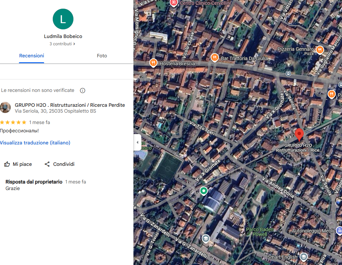Click the Профессионалы! review text
Viewport: 342px width, 265px height.
19,131
